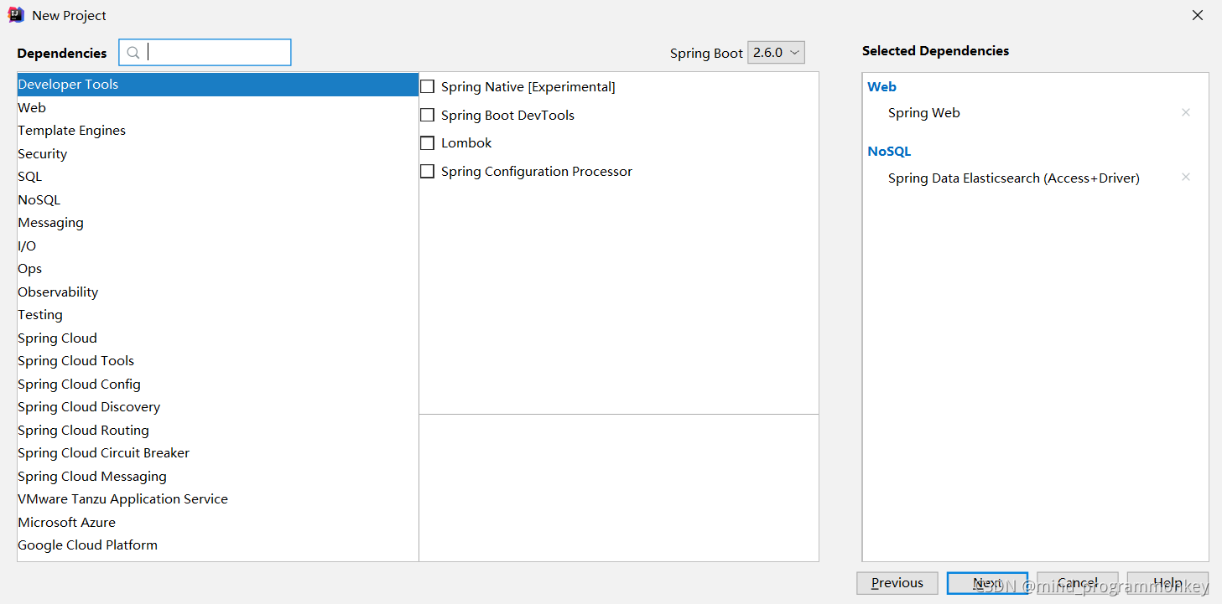Click the Previous button
Screen dimensions: 1222x604
897,583
